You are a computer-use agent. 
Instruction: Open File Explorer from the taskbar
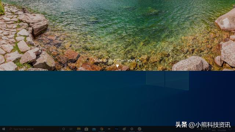click(x=79, y=129)
